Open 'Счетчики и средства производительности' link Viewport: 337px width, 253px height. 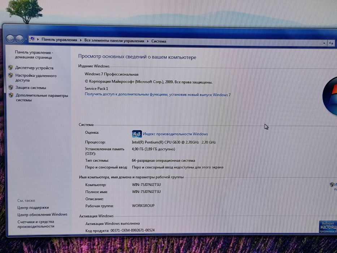pyautogui.click(x=36, y=224)
